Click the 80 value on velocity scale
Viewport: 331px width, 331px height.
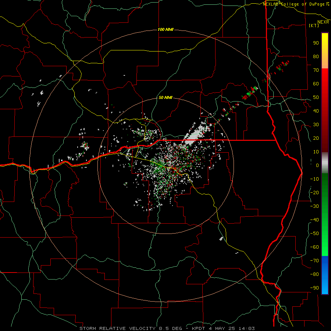pos(316,56)
